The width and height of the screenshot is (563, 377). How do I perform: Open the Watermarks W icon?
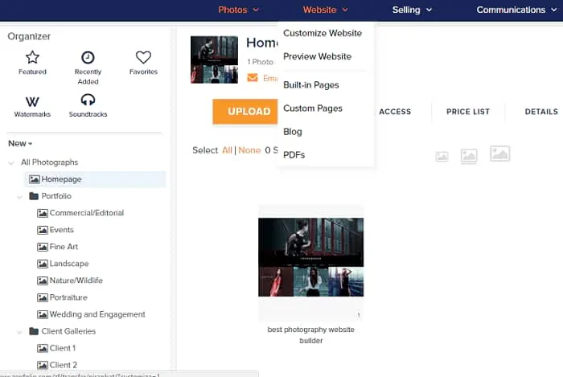click(x=32, y=102)
